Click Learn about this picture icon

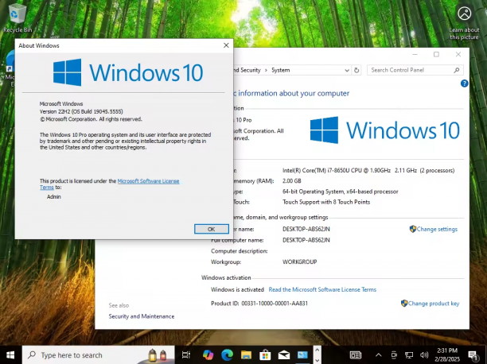[x=465, y=21]
